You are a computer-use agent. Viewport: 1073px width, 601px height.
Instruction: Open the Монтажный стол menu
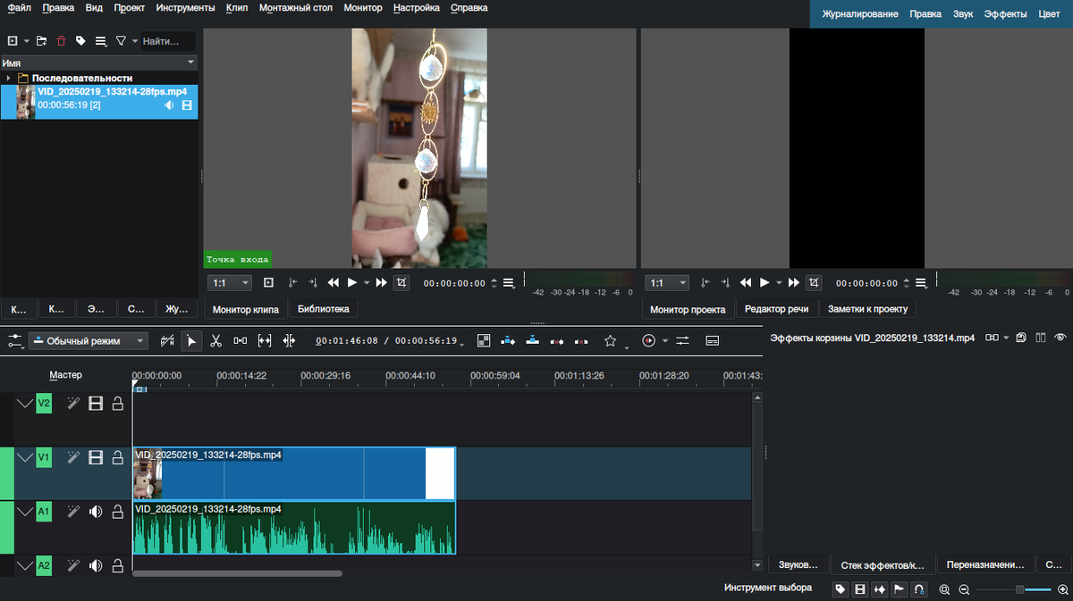pos(296,7)
